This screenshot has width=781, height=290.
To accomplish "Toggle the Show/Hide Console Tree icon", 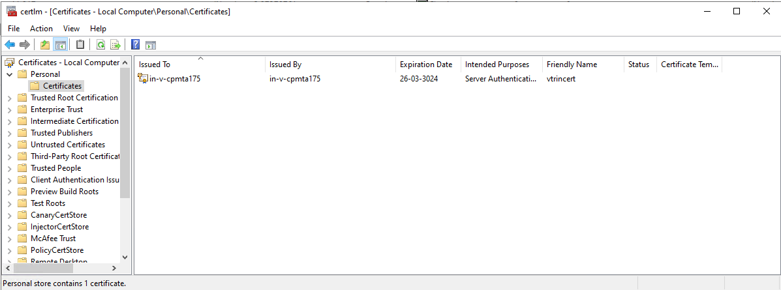I will [60, 45].
